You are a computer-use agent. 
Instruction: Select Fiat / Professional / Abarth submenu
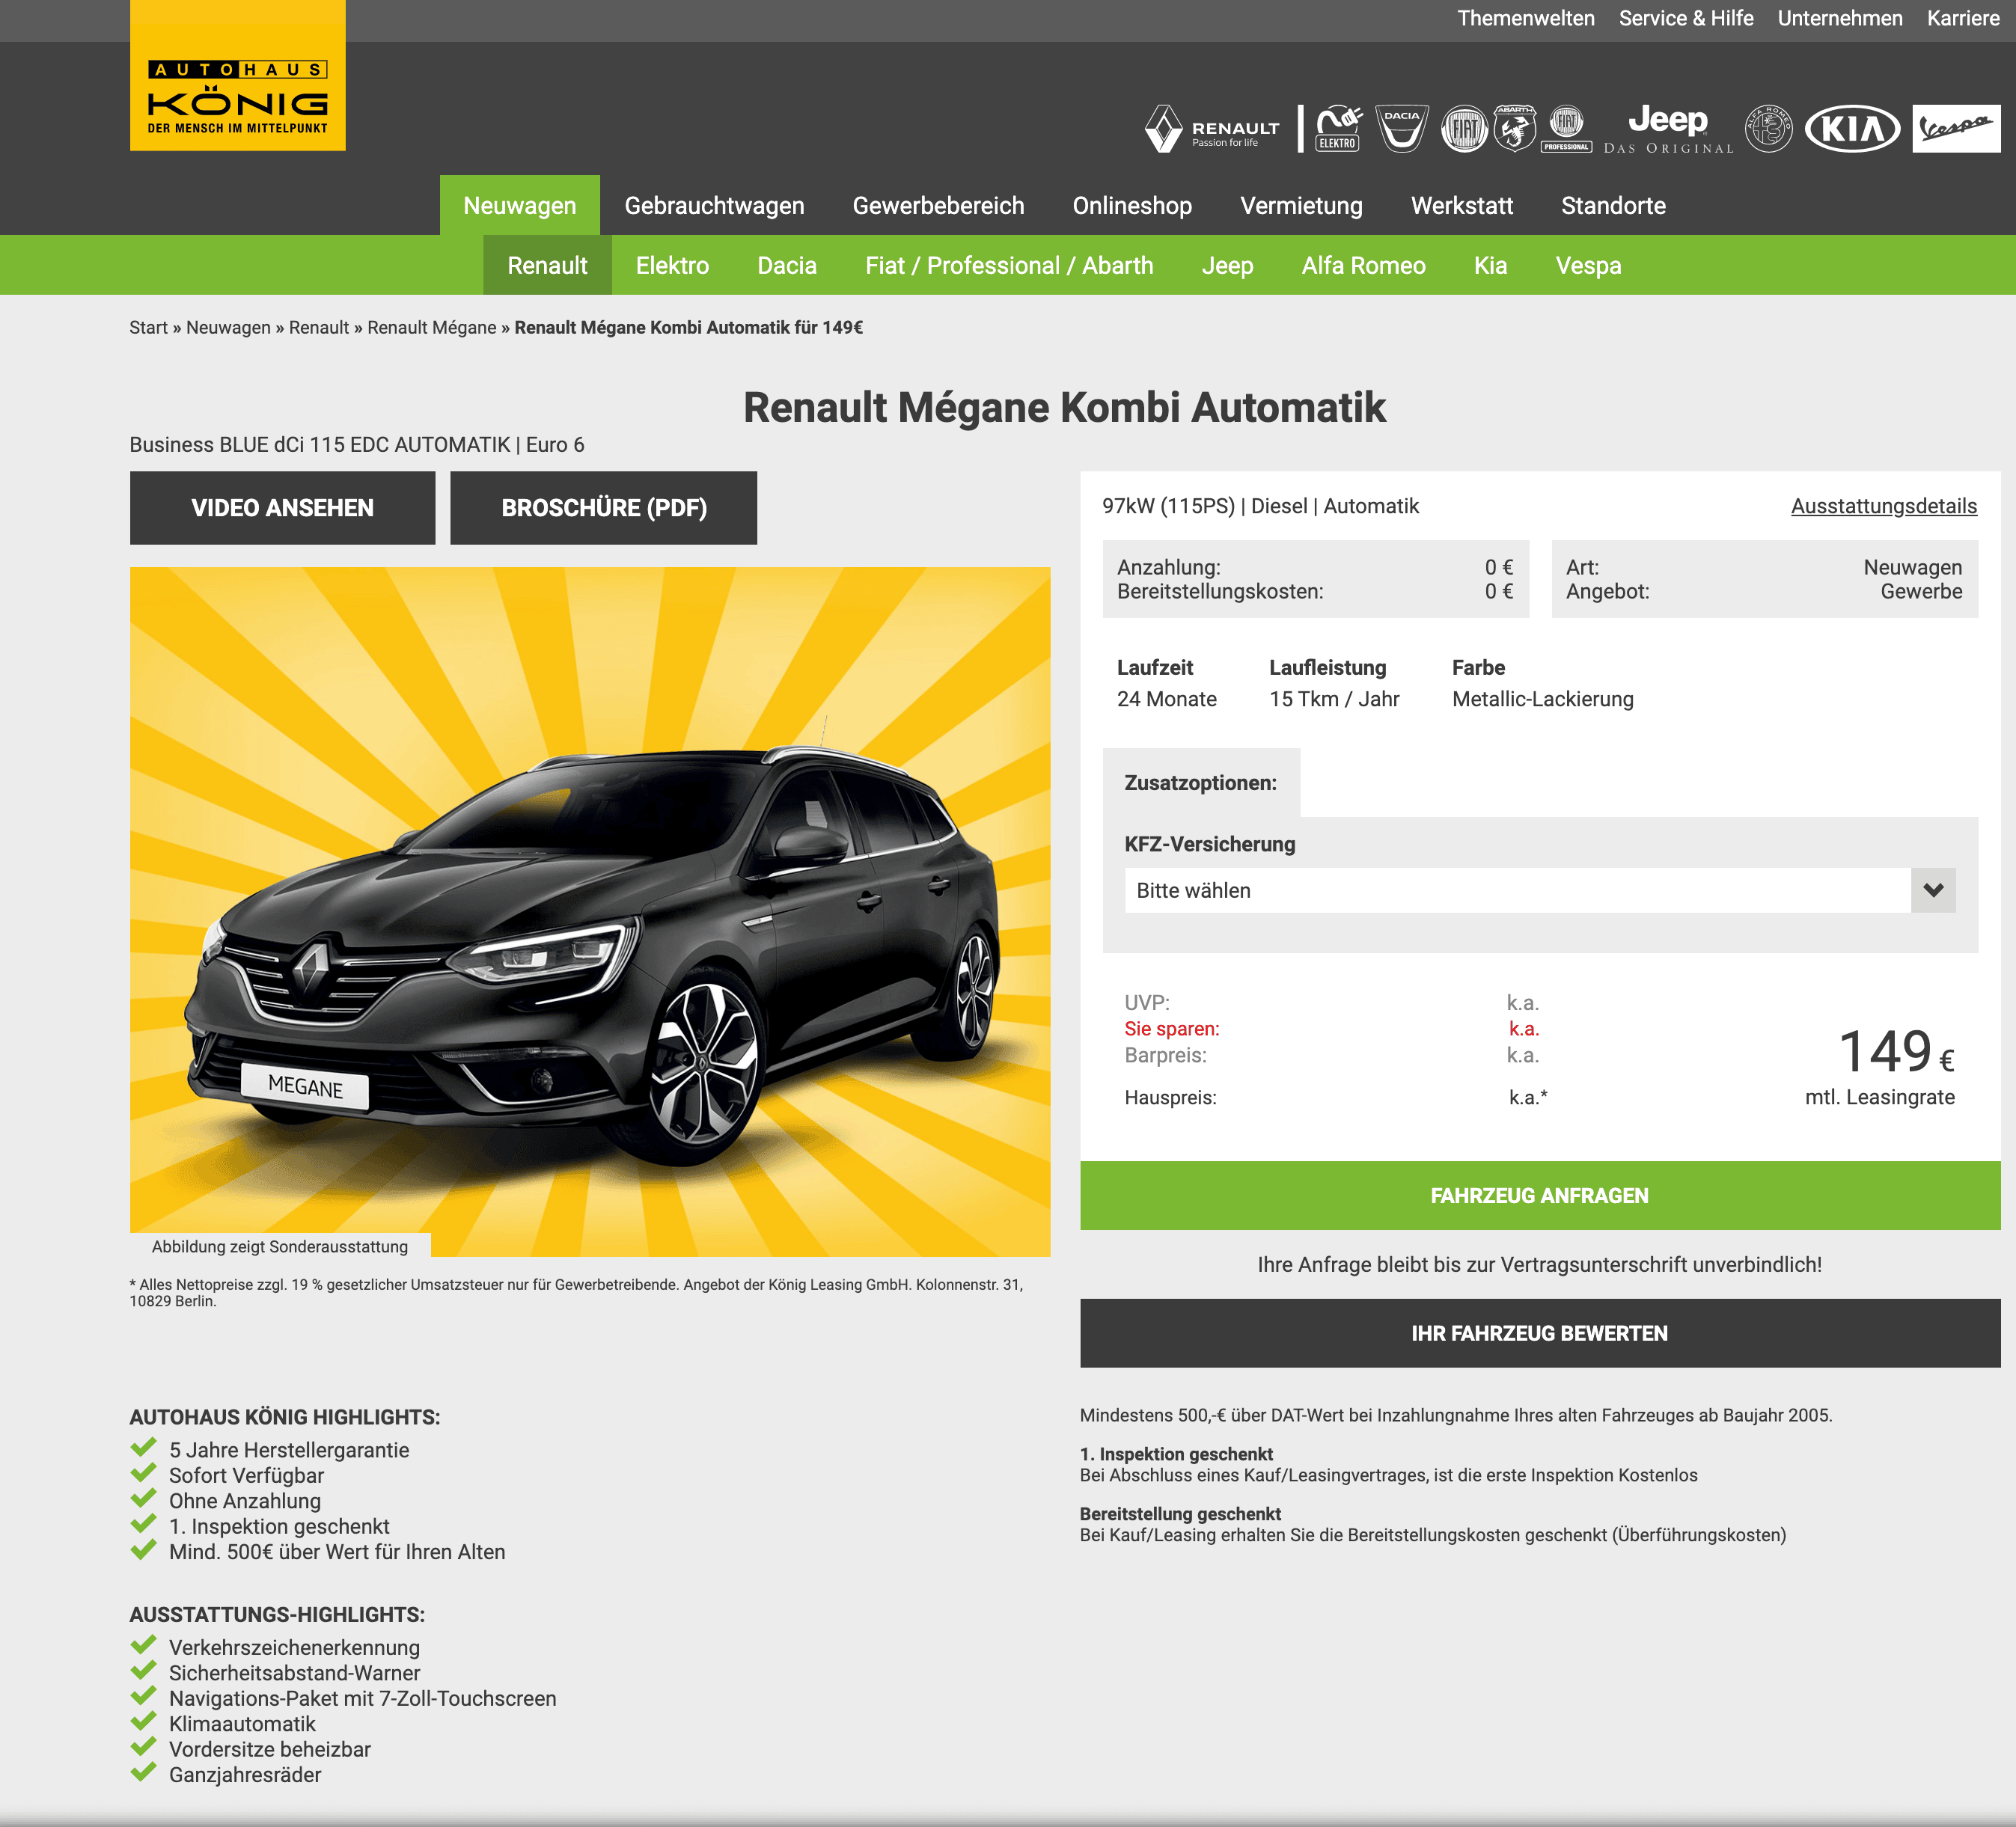point(1009,265)
